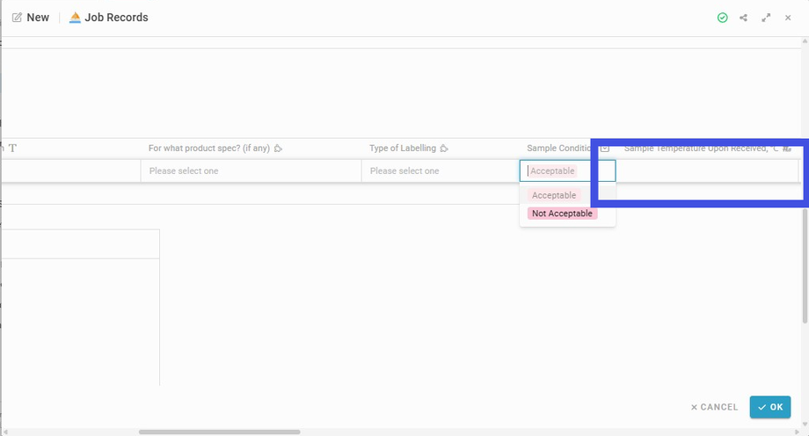Confirm with the OK button
Viewport: 809px width, 436px height.
click(x=770, y=407)
